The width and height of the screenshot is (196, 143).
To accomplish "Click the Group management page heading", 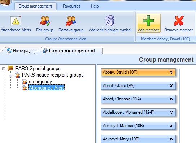I will tap(166, 60).
